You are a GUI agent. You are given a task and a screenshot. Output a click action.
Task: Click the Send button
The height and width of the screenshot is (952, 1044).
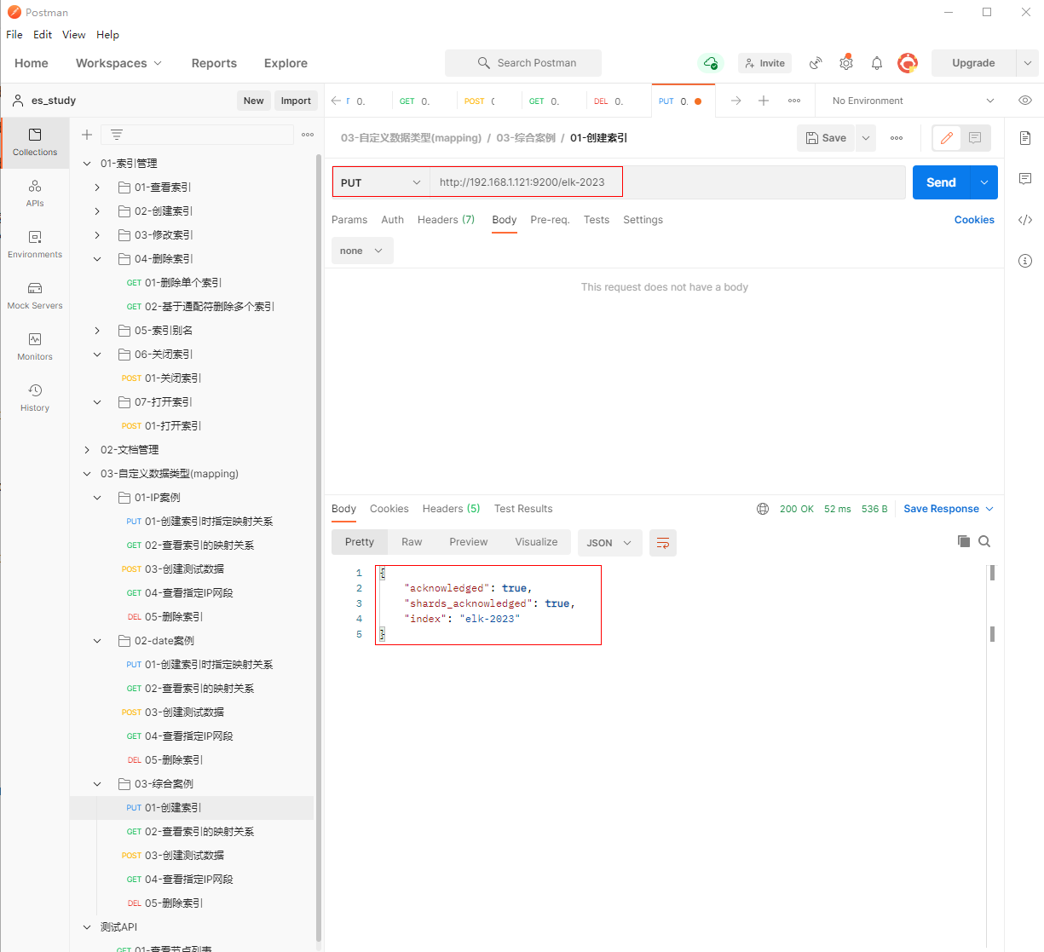[x=941, y=182]
